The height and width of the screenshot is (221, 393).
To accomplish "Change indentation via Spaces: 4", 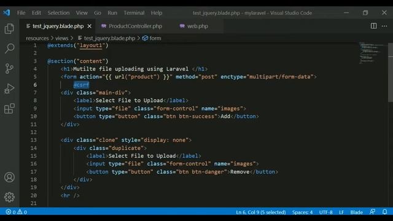I will 302,212.
